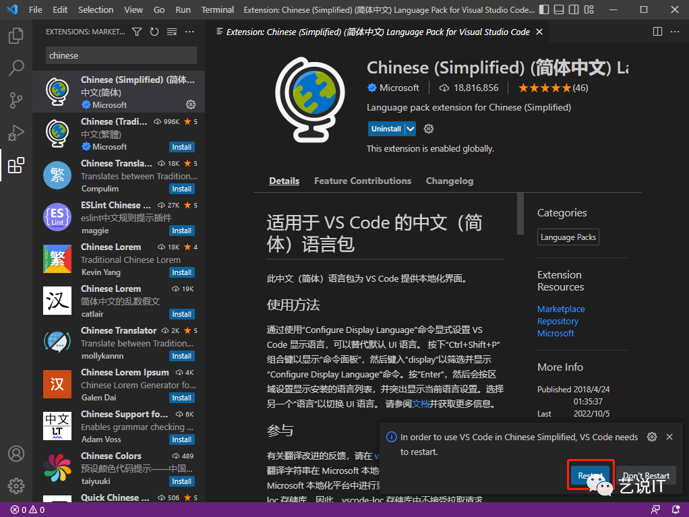This screenshot has height=517, width=689.
Task: Open the Repository link under Extension Resources
Action: pyautogui.click(x=558, y=321)
